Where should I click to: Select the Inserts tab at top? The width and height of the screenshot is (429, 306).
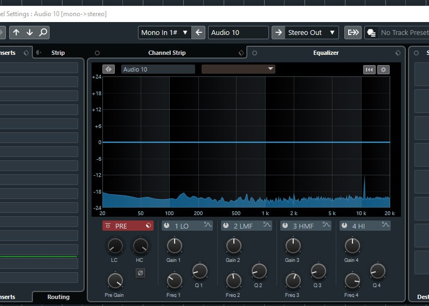coord(8,53)
